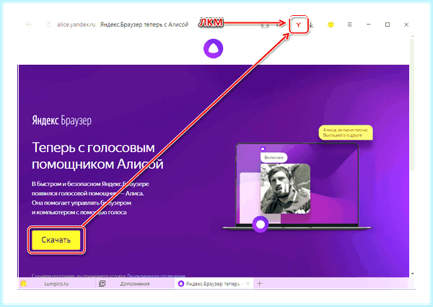433x307 pixels.
Task: Click the yellow smiley extension icon
Action: pos(331,25)
